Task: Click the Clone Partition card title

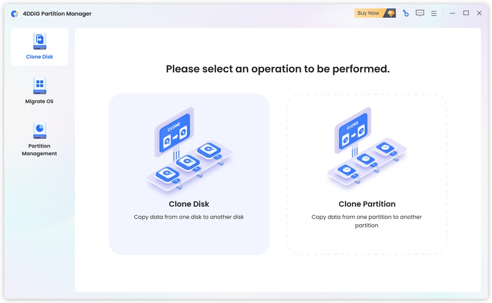Action: pyautogui.click(x=367, y=204)
